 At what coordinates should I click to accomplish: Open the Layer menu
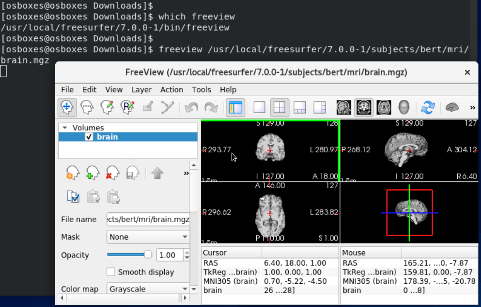(141, 90)
